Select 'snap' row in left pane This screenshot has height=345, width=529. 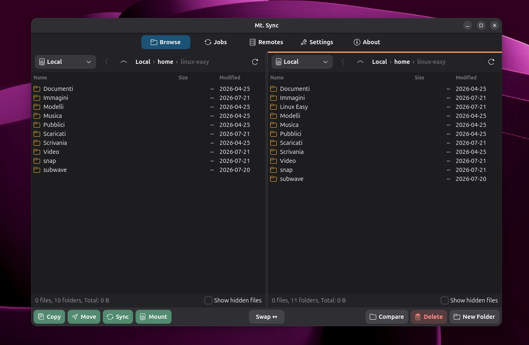pyautogui.click(x=149, y=161)
